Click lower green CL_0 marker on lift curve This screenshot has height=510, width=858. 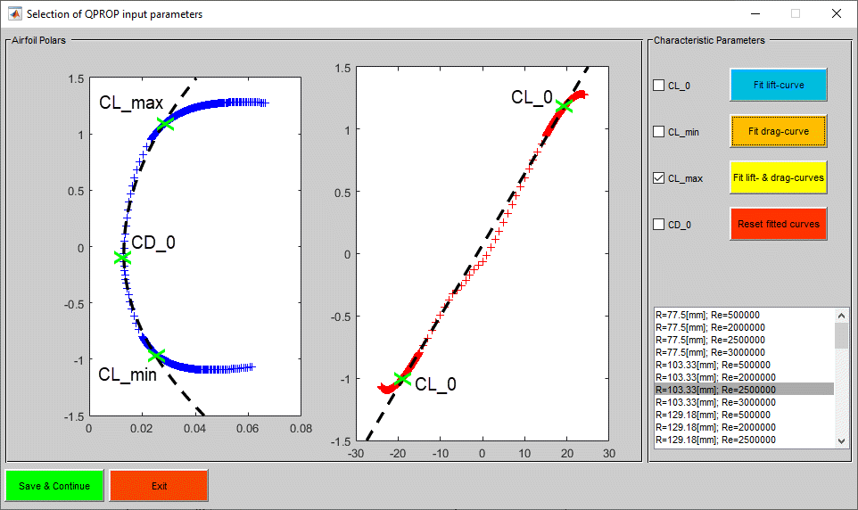(x=403, y=378)
